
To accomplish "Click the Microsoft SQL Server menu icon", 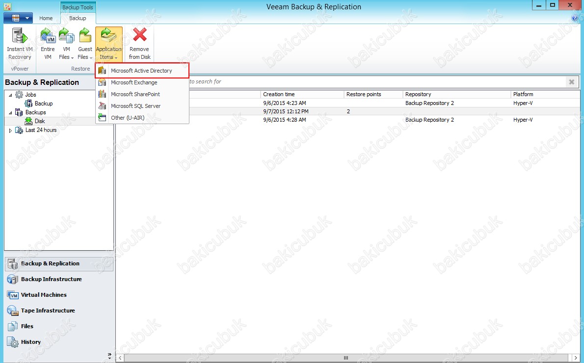I will click(x=102, y=106).
